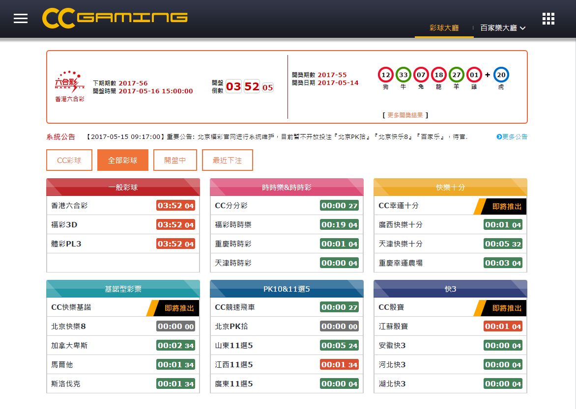Open 福彩3D game row

123,225
